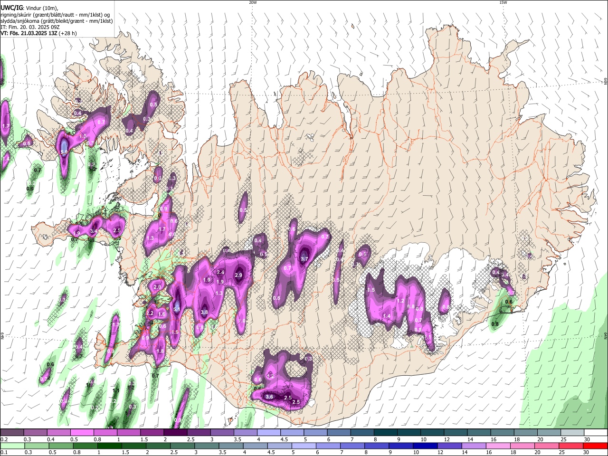The width and height of the screenshot is (608, 456).
Task: Select the snow legend swatch for 0.3–0.4 mm
Action: [x=35, y=433]
